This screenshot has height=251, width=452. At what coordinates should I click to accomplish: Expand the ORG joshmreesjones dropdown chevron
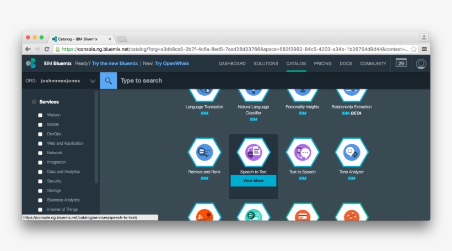point(93,81)
